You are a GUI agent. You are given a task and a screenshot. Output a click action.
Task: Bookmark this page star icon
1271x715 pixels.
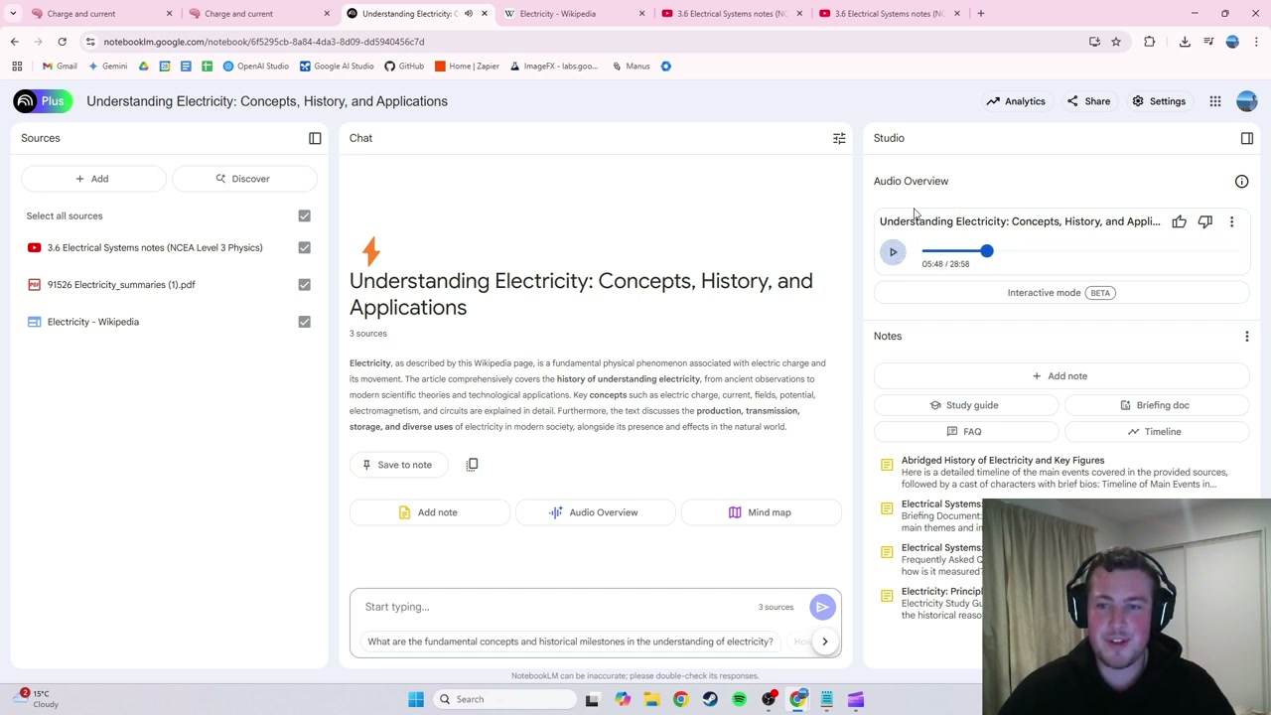point(1116,42)
